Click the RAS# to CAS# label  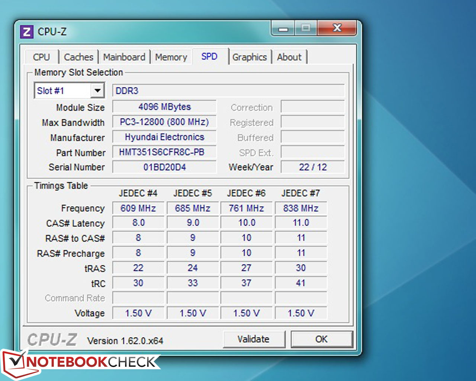(x=75, y=238)
